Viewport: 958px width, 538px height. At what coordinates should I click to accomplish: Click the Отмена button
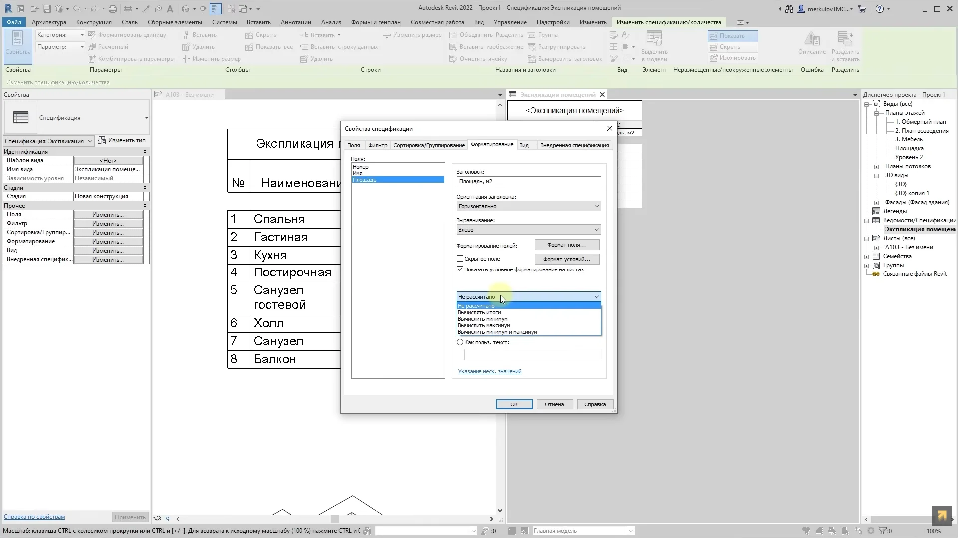[554, 404]
